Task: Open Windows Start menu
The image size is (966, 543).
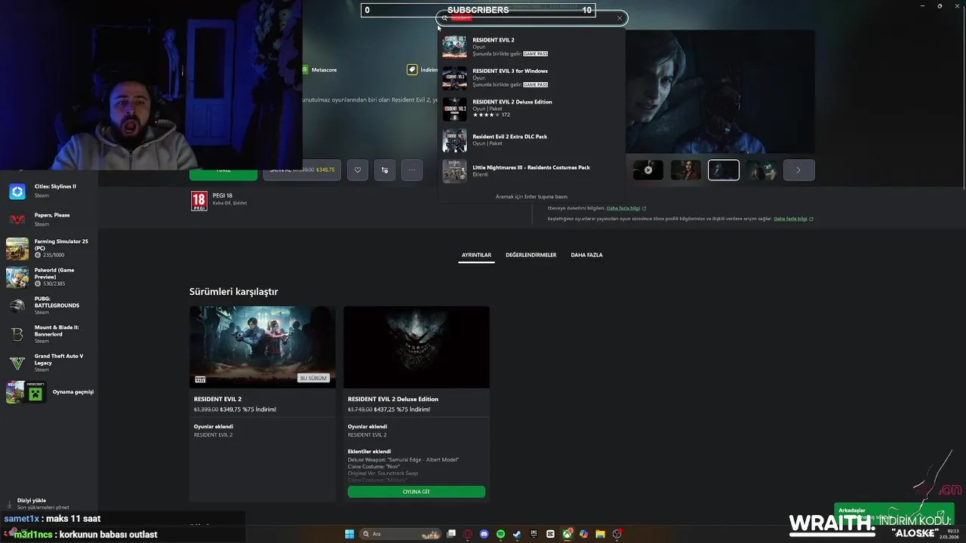Action: [x=349, y=534]
